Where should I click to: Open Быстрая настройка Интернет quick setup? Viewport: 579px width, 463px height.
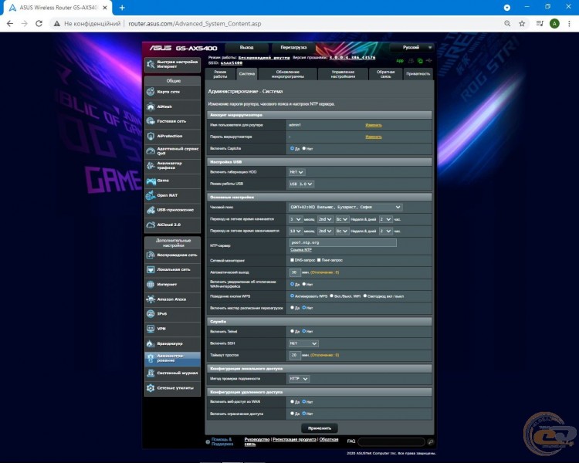pos(172,64)
